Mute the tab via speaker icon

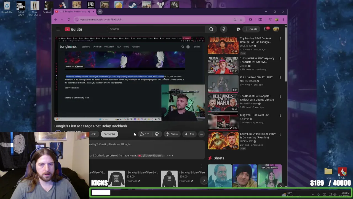click(89, 12)
